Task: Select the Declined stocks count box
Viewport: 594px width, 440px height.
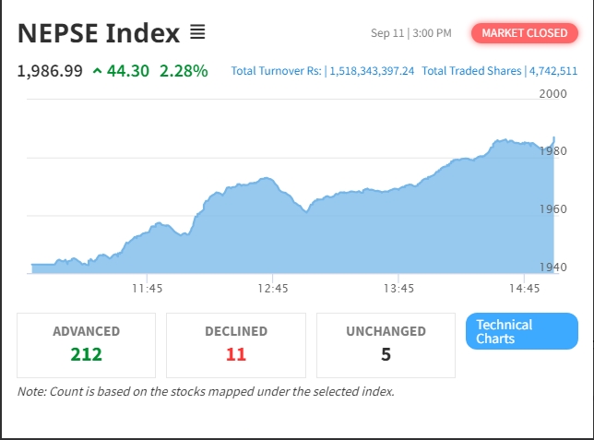Action: click(236, 344)
